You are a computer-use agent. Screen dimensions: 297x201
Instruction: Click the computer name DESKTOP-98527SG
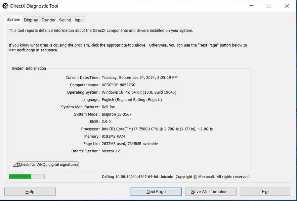119,85
